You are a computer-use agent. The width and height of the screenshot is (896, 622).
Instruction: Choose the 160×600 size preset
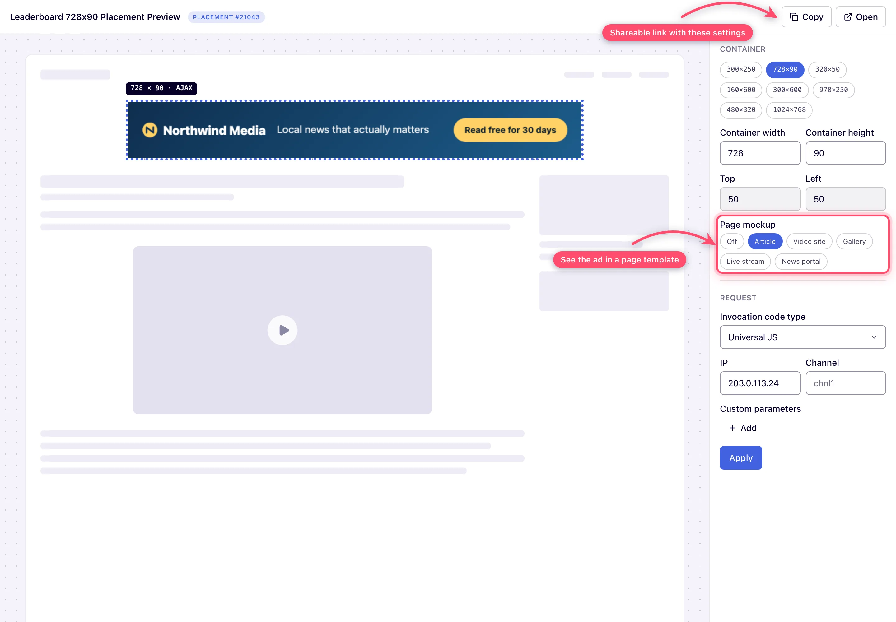coord(741,90)
